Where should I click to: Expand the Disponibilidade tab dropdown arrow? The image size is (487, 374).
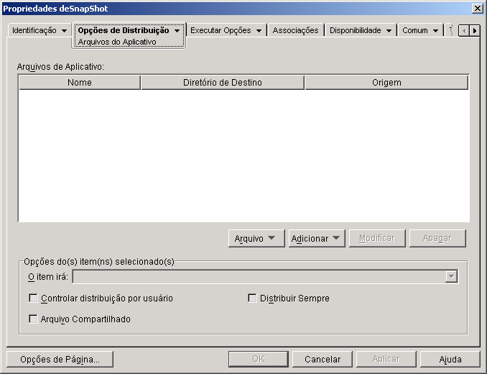[x=389, y=31]
